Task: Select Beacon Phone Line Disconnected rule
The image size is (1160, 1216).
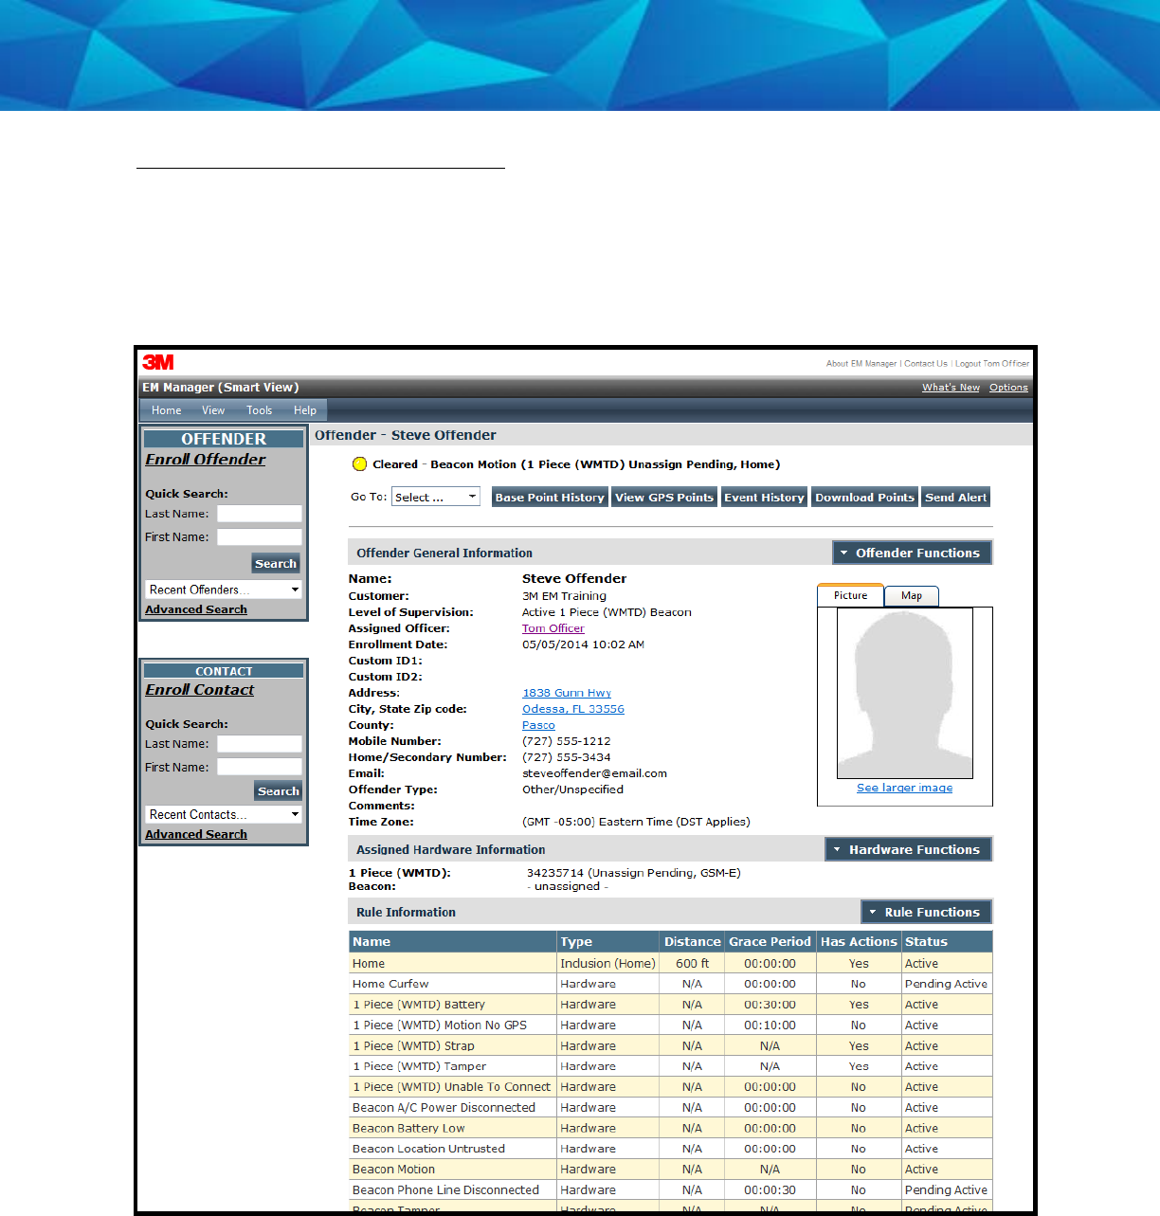Action: [445, 1189]
